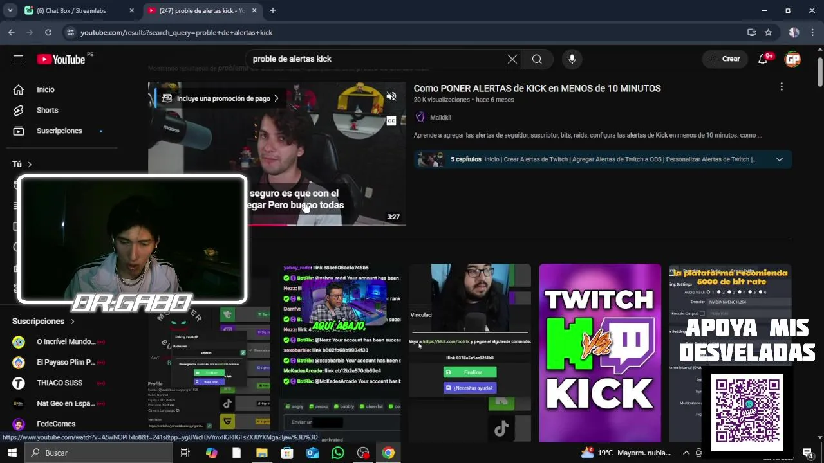Viewport: 824px width, 463px height.
Task: Seek on the video preview progress bar
Action: click(x=277, y=225)
